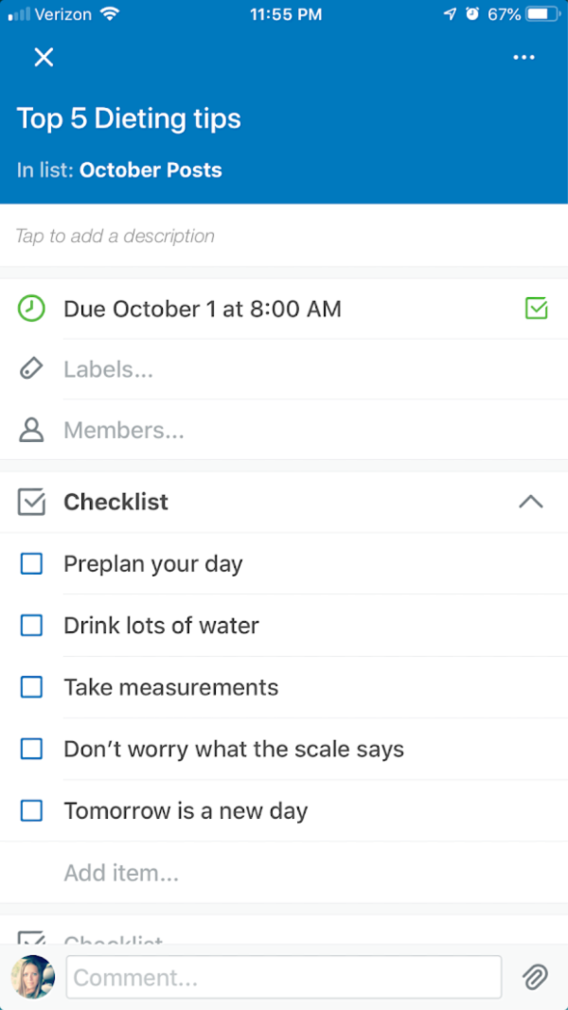568x1010 pixels.
Task: Close the card with the X icon
Action: tap(44, 58)
